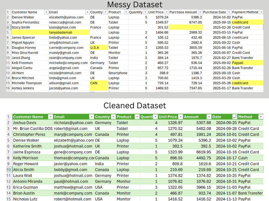Select 'Kelly Morrison' name cell
269x201 pixels.
pos(33,158)
